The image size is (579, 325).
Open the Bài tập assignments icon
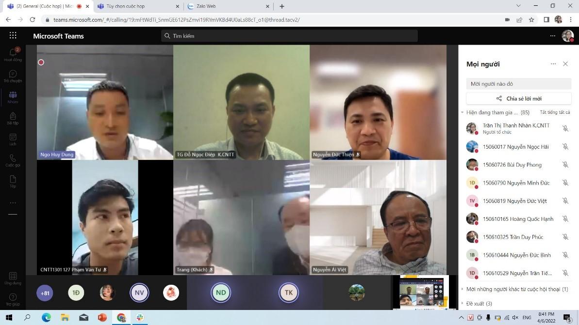pos(13,118)
